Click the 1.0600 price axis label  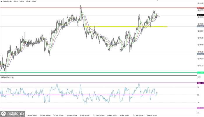point(201,45)
